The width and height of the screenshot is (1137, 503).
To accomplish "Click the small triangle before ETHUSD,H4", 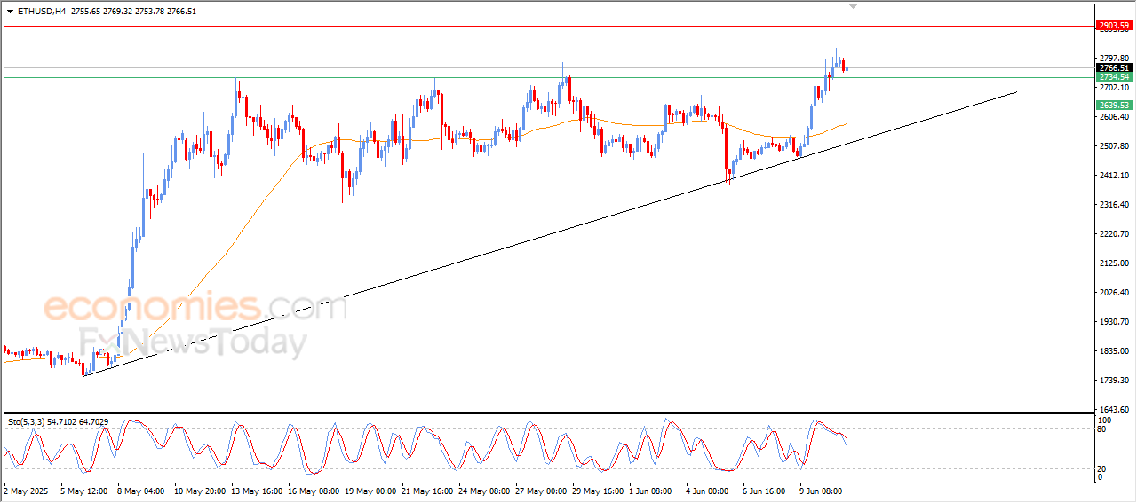I will pyautogui.click(x=10, y=12).
